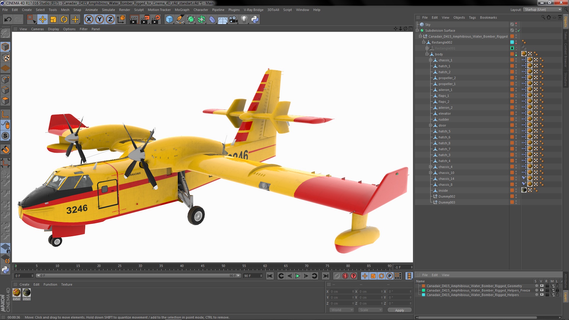Add a floor environment object icon
569x320 pixels.
(x=223, y=20)
